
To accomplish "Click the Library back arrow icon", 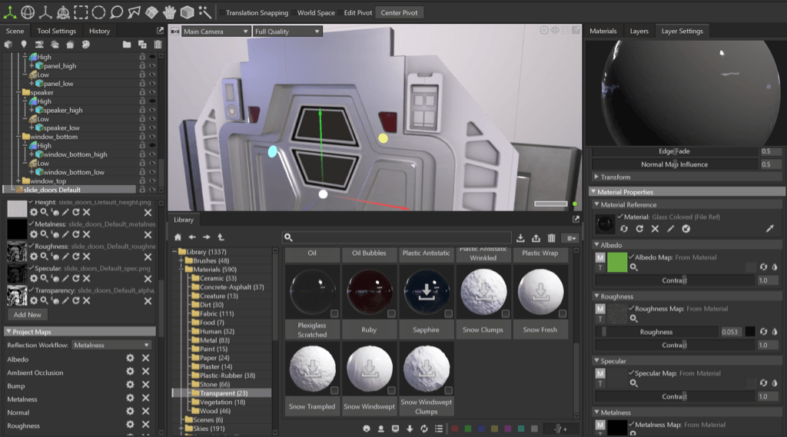I will 192,237.
